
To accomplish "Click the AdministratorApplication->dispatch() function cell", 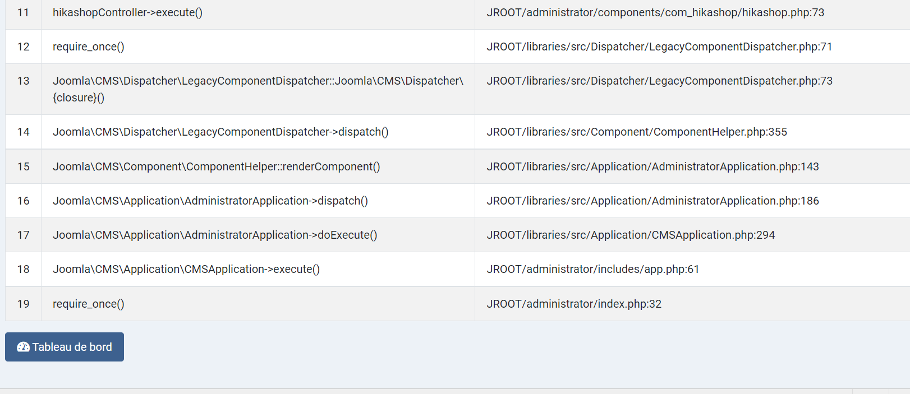I will [x=210, y=201].
